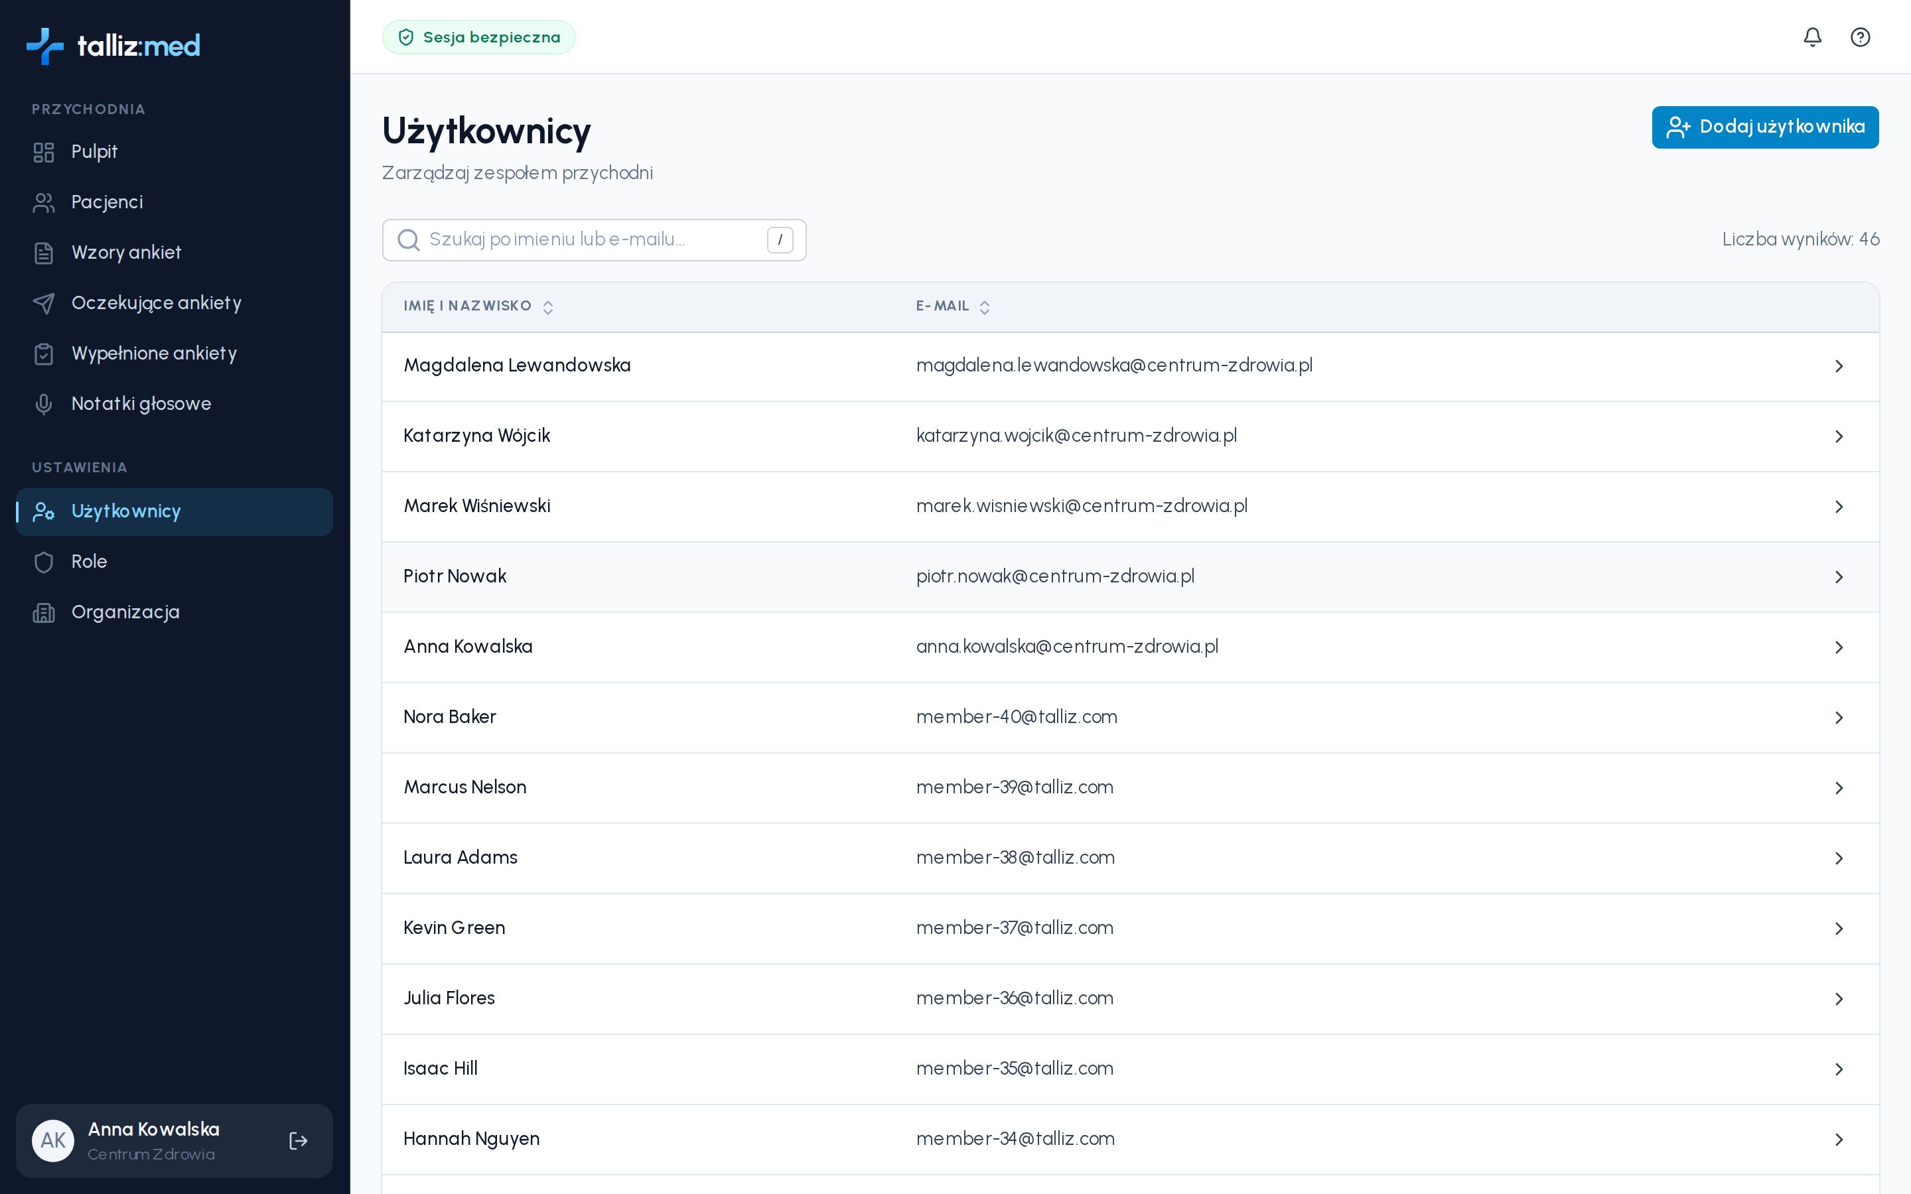Click the talliz:med logo
This screenshot has height=1194, width=1911.
(113, 46)
